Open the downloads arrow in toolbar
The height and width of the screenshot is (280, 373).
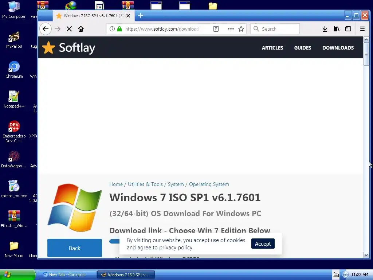325,29
